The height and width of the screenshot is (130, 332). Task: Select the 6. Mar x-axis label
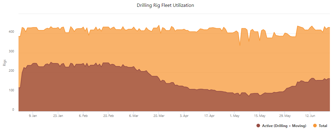click(133, 116)
